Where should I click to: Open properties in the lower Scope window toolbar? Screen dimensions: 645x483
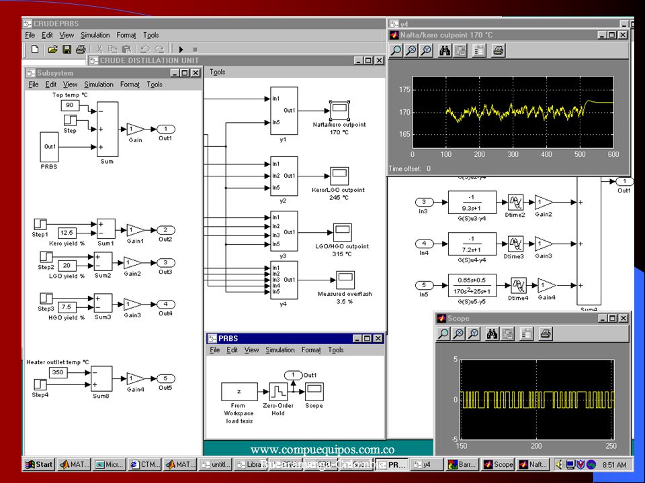pyautogui.click(x=526, y=333)
